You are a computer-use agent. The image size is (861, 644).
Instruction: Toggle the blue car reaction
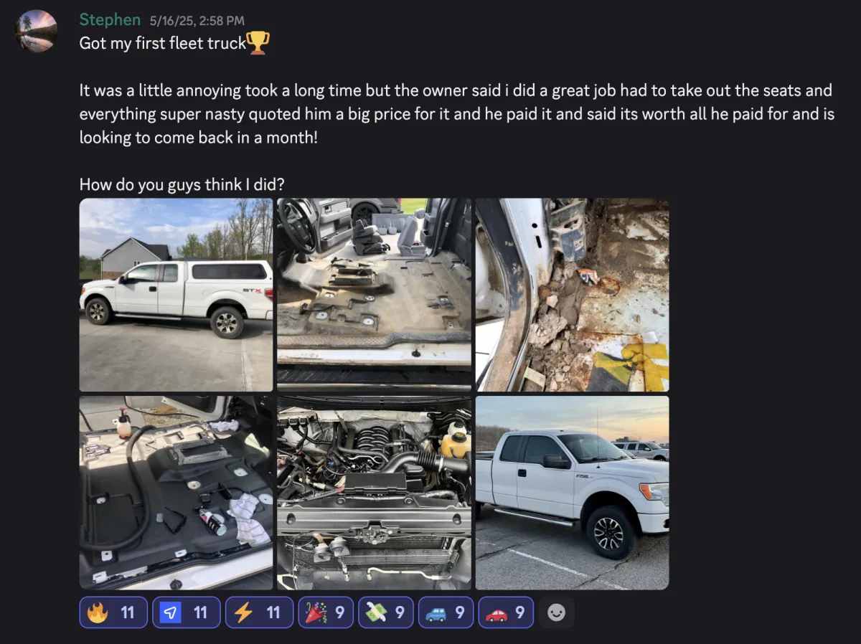[x=446, y=612]
